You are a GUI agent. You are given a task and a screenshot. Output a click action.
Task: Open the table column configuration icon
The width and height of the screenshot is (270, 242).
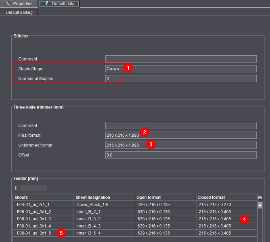pos(260,198)
